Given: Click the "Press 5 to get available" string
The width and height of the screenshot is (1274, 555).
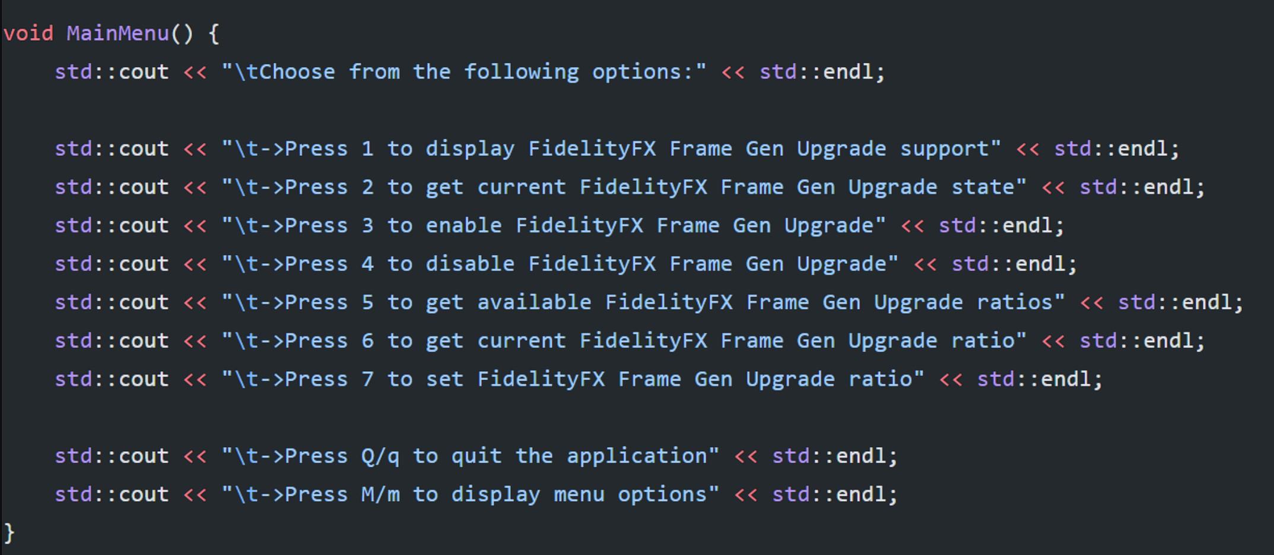Looking at the screenshot, I should (x=643, y=302).
